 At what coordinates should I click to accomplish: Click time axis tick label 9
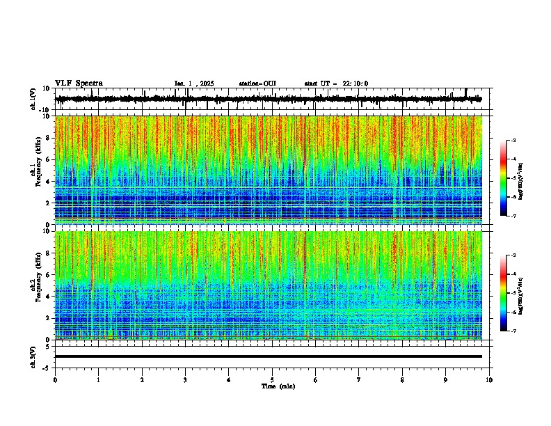(x=445, y=380)
